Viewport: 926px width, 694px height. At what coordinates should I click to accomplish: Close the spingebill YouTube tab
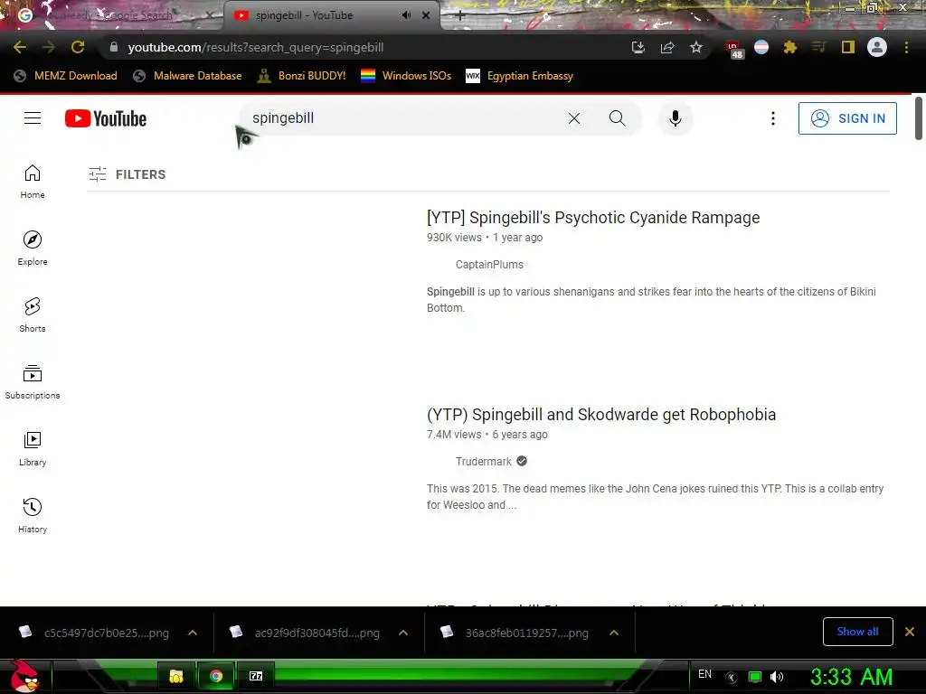pyautogui.click(x=426, y=15)
